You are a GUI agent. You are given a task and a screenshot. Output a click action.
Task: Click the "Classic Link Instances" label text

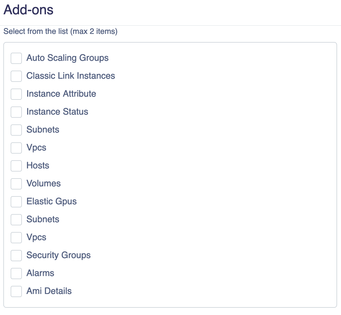point(71,76)
